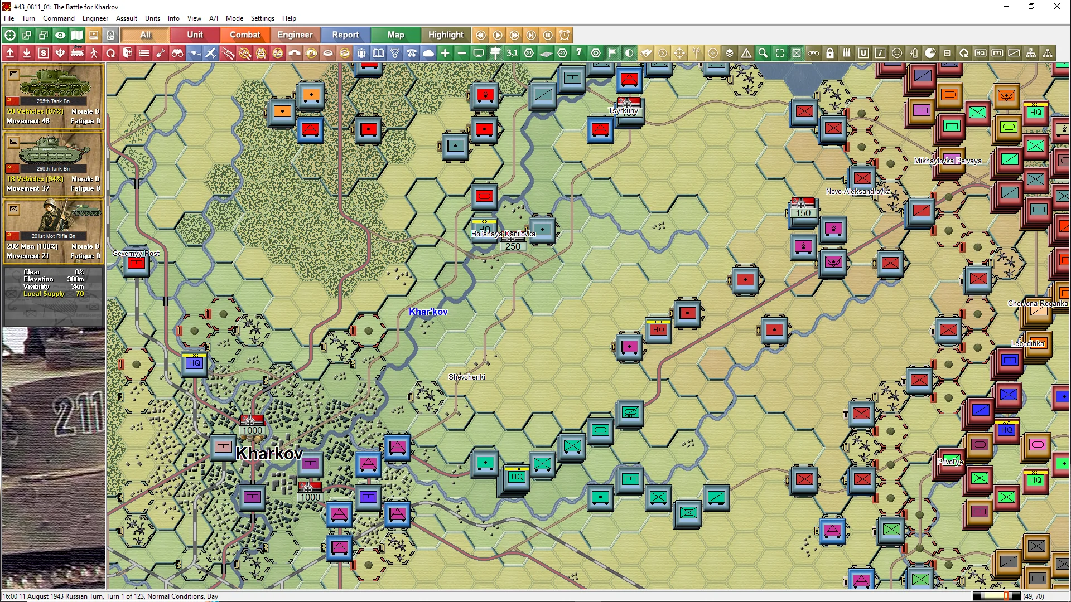This screenshot has height=602, width=1071.
Task: Click the alarm clock icon
Action: point(565,35)
